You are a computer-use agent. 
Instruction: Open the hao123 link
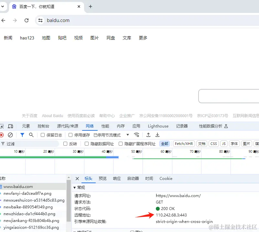pos(27,38)
